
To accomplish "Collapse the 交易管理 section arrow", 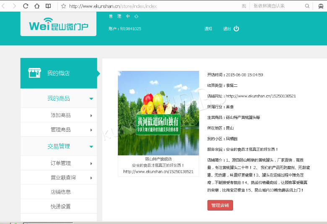I will 91,146.
